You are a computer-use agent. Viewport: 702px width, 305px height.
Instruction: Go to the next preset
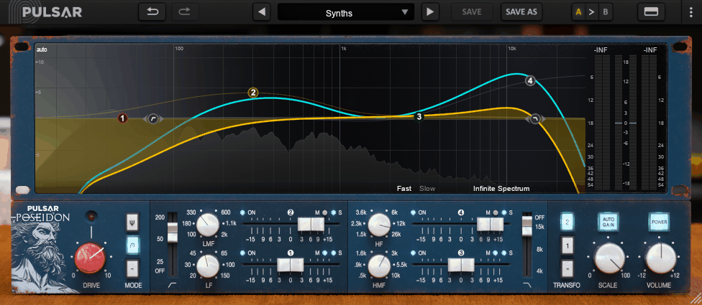click(430, 12)
